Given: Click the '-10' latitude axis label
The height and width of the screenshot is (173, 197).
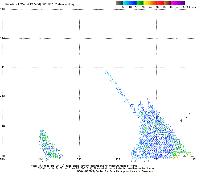Looking at the screenshot, I should point(2,9).
